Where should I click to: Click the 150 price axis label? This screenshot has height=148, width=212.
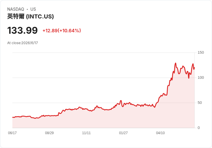click(x=201, y=53)
